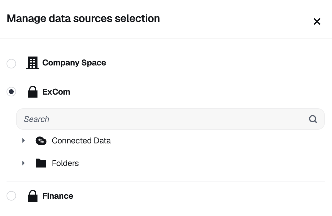The height and width of the screenshot is (216, 332).
Task: Click the black Folders folder icon
Action: click(41, 163)
